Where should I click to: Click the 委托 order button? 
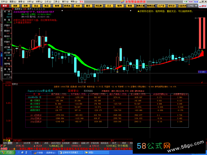pyautogui.click(x=82, y=2)
